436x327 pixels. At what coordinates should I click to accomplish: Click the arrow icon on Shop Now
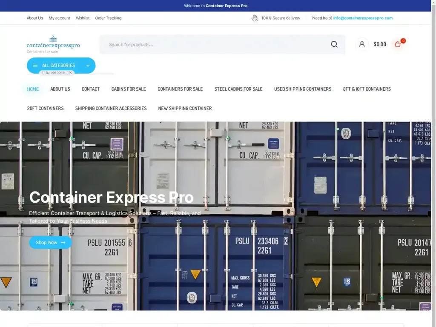coord(63,242)
